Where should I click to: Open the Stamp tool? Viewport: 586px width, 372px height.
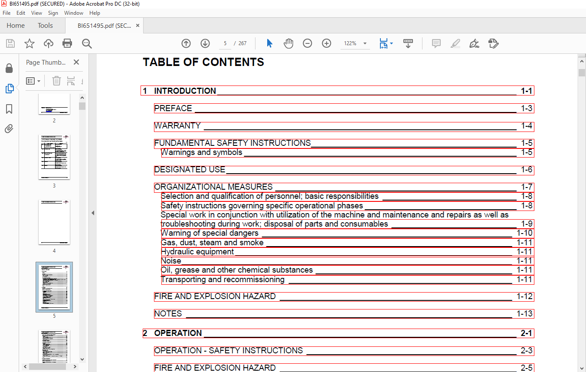493,43
